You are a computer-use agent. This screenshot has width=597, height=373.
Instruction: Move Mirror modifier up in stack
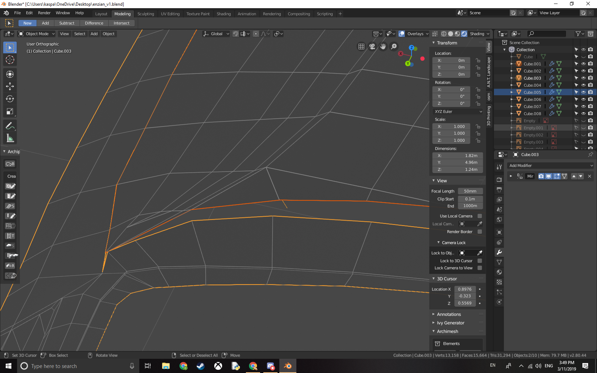click(x=574, y=176)
